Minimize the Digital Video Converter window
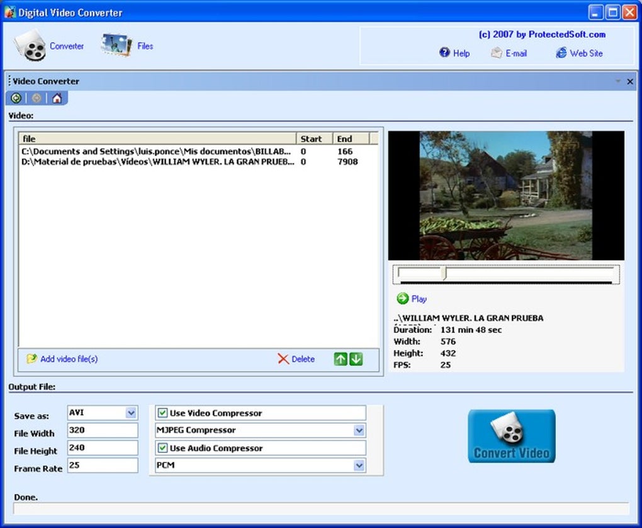The width and height of the screenshot is (642, 528). coord(595,13)
